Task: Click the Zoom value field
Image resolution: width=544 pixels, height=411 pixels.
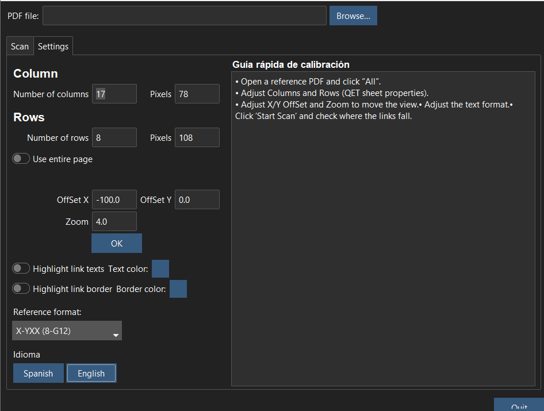Action: click(114, 221)
